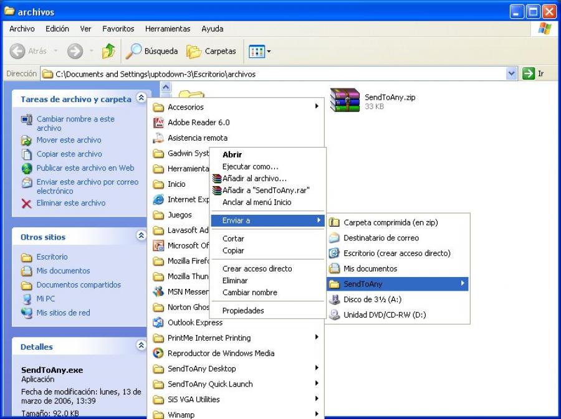Screen dimensions: 561x419
Task: Open the Edición menu
Action: (57, 29)
